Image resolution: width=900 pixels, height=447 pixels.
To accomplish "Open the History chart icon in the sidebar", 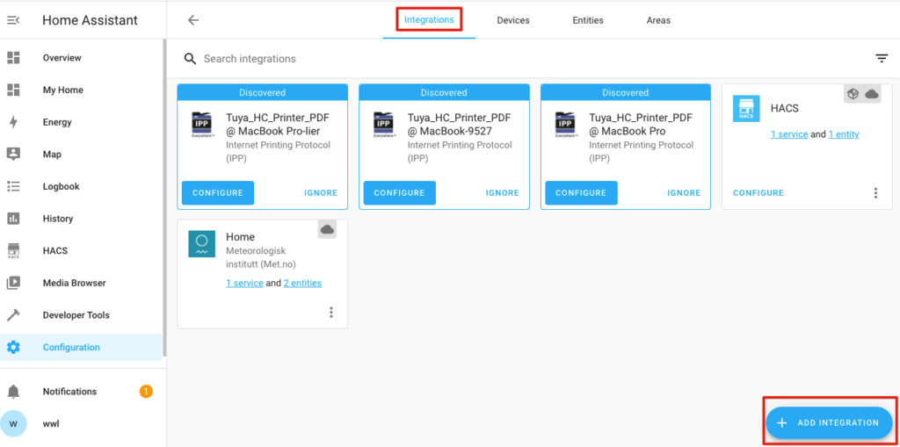I will (x=13, y=219).
